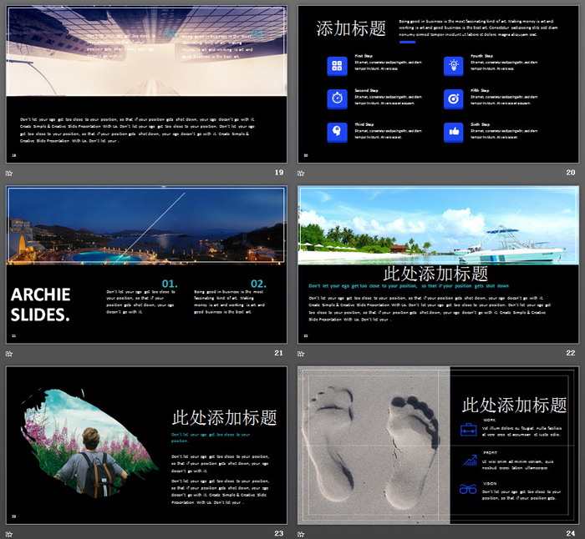Click the stopwatch icon beside Second Step
Screen dimensions: 585x539
tap(337, 98)
